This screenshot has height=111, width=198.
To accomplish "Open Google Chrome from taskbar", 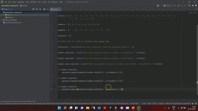I will [x=116, y=108].
